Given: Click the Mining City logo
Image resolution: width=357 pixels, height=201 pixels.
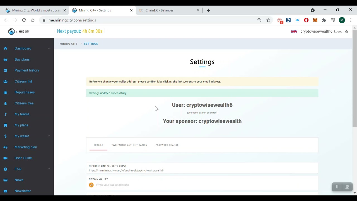Looking at the screenshot, I should click(19, 32).
